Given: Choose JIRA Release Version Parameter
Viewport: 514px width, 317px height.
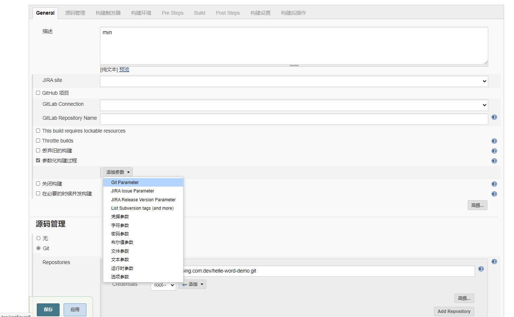Looking at the screenshot, I should (143, 199).
